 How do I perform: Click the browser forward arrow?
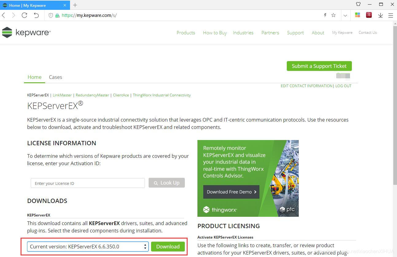[14, 15]
